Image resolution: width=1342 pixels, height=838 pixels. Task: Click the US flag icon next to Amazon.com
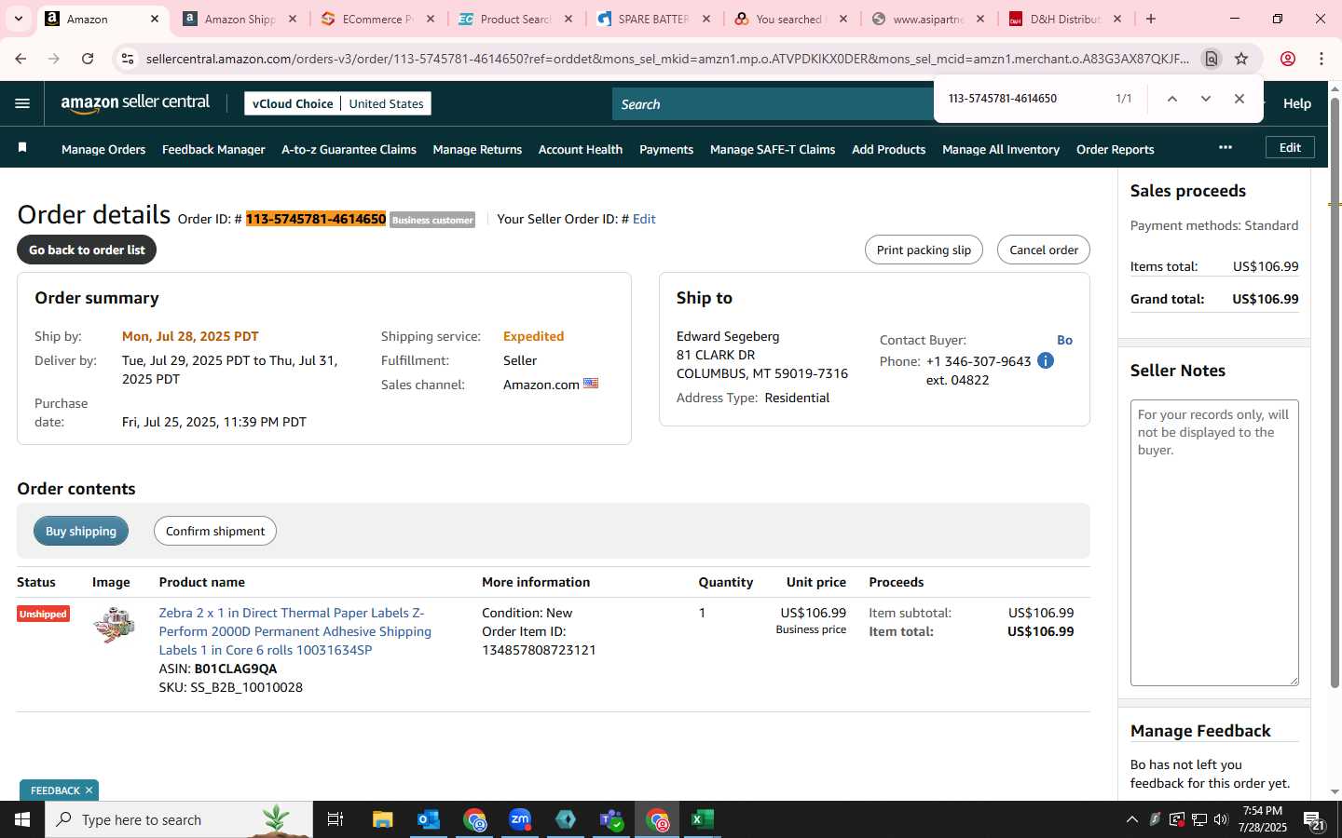(591, 384)
